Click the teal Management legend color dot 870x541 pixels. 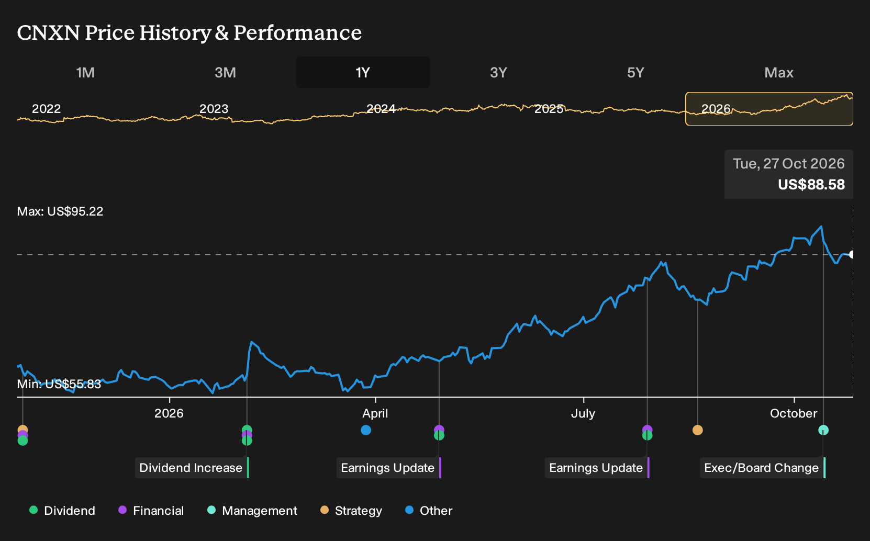(x=211, y=510)
